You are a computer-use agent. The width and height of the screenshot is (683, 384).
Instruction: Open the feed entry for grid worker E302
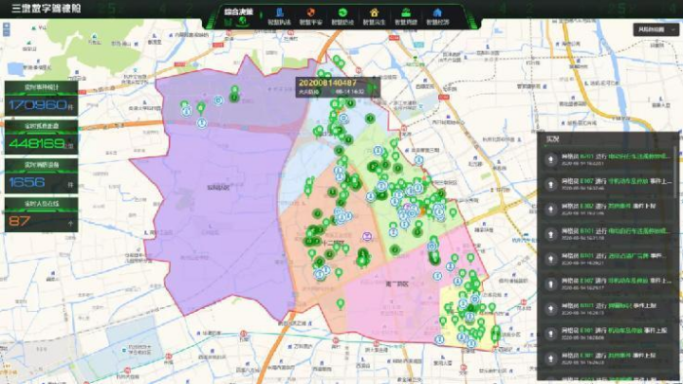click(608, 210)
